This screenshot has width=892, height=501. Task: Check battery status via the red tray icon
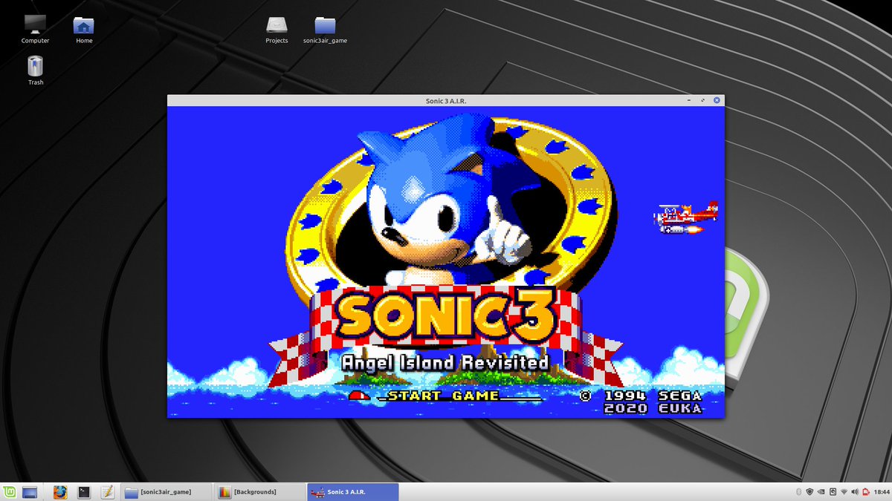864,491
